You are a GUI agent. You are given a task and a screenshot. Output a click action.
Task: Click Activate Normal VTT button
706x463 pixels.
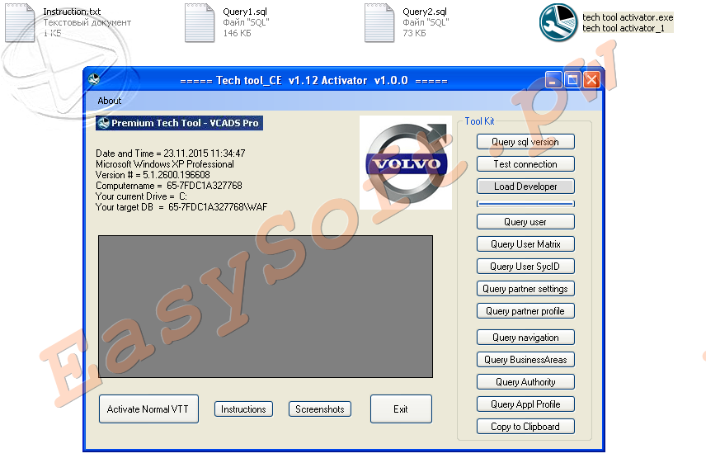coord(148,409)
